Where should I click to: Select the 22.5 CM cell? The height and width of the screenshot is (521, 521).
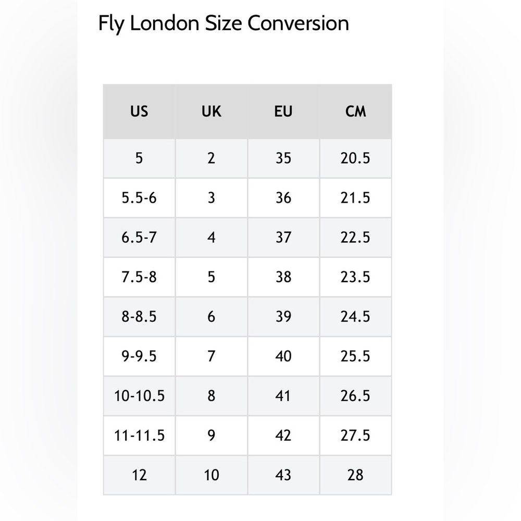(x=355, y=238)
